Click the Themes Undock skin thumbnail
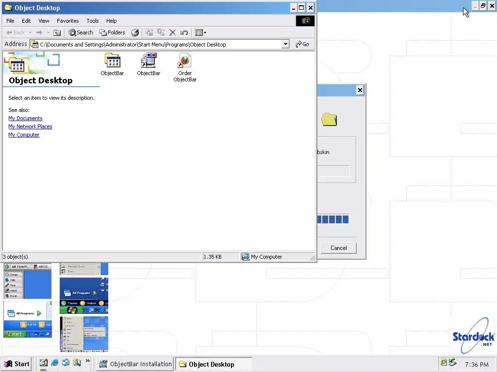 (84, 295)
